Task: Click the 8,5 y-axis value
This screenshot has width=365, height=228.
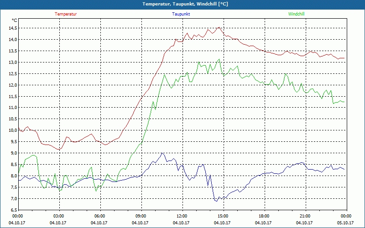Action: point(14,165)
